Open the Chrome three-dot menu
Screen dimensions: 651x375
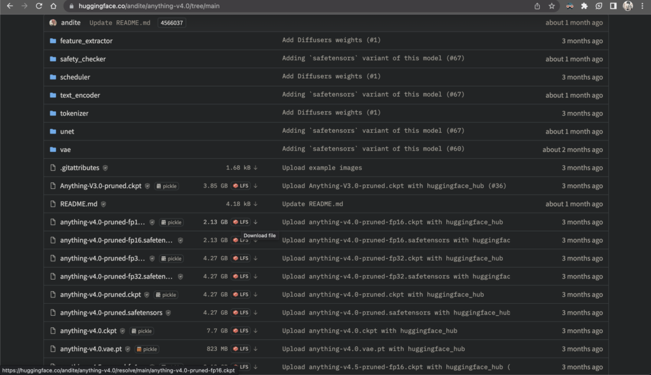pos(643,6)
